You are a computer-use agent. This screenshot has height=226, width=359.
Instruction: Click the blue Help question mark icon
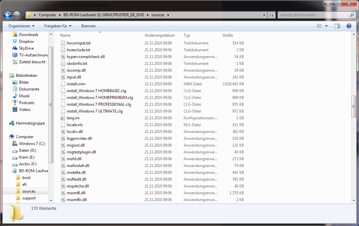coord(349,26)
